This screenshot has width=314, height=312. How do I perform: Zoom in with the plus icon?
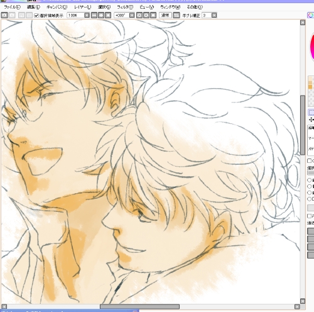pos(101,15)
